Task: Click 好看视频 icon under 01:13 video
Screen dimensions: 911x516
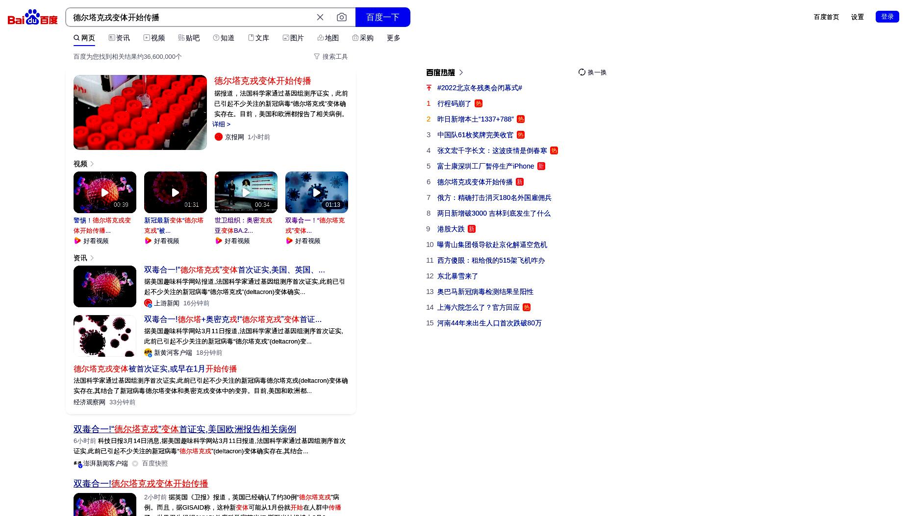Action: [289, 241]
